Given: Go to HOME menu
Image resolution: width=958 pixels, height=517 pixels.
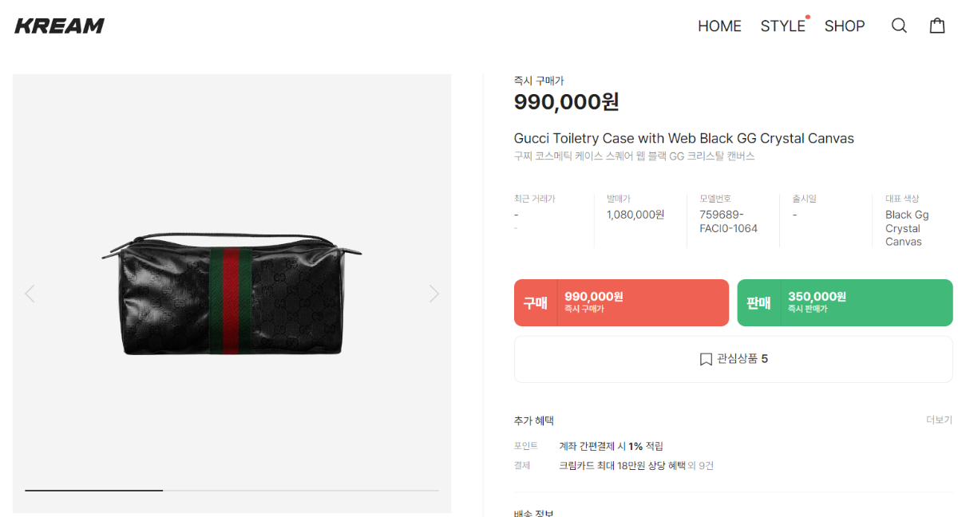Looking at the screenshot, I should point(719,26).
